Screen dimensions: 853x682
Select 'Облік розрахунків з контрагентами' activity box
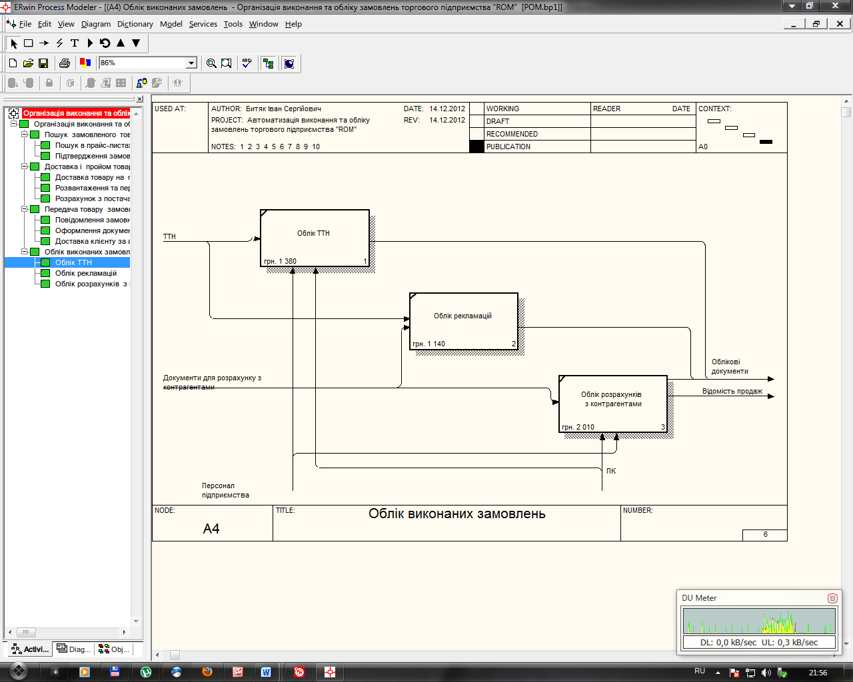tap(613, 404)
